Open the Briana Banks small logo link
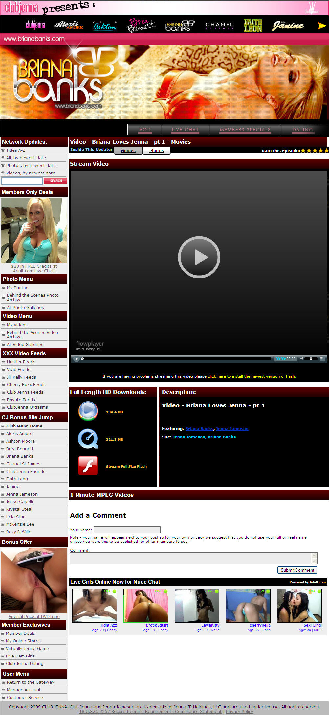Screen dimensions: 329x715 tap(180, 26)
